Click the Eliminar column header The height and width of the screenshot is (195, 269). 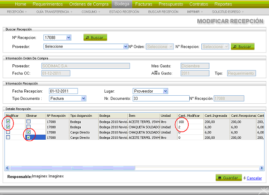click(35, 116)
